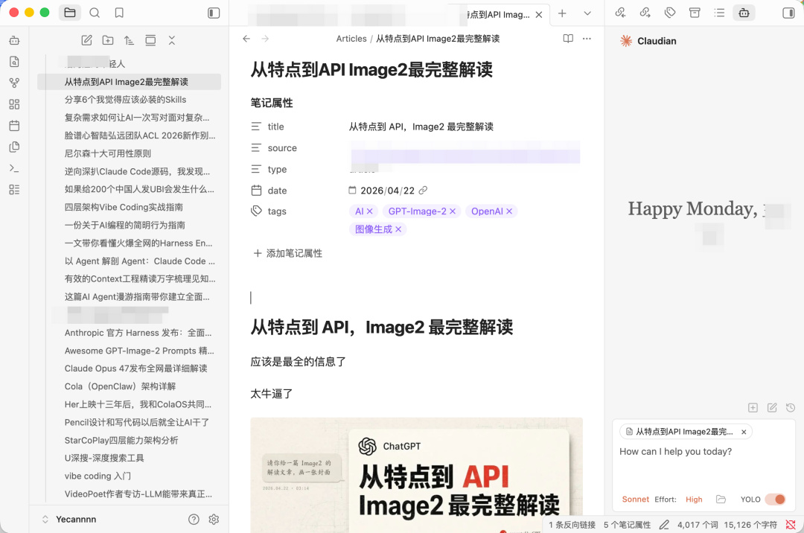Open the backlinks tab in right sidebar
Image resolution: width=804 pixels, height=533 pixels.
click(x=620, y=13)
